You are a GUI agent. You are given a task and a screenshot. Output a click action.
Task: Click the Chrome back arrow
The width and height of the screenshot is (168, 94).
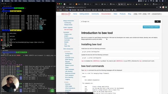click(58, 7)
